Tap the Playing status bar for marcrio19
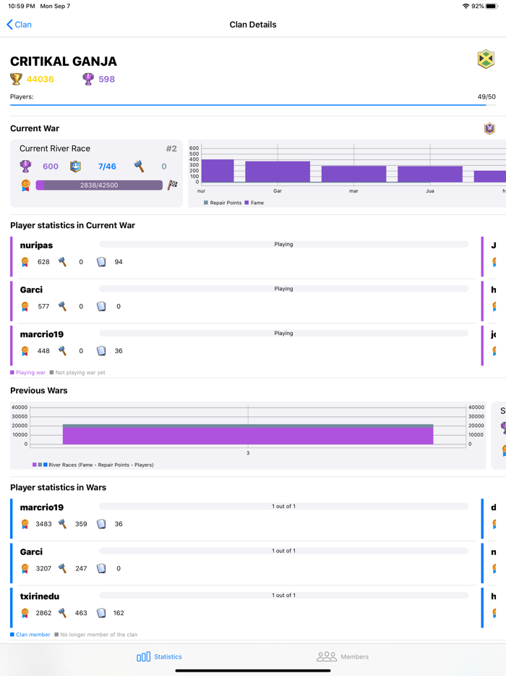Screen dimensions: 506x676 (x=283, y=334)
